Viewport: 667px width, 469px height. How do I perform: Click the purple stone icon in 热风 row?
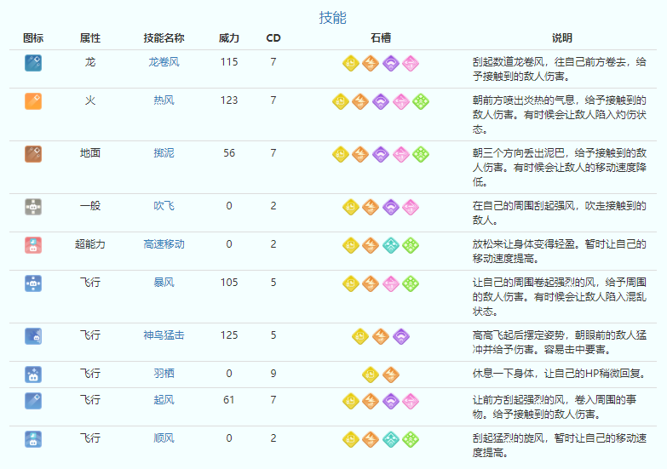click(381, 101)
